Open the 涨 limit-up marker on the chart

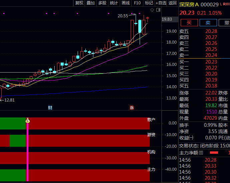click(x=132, y=108)
